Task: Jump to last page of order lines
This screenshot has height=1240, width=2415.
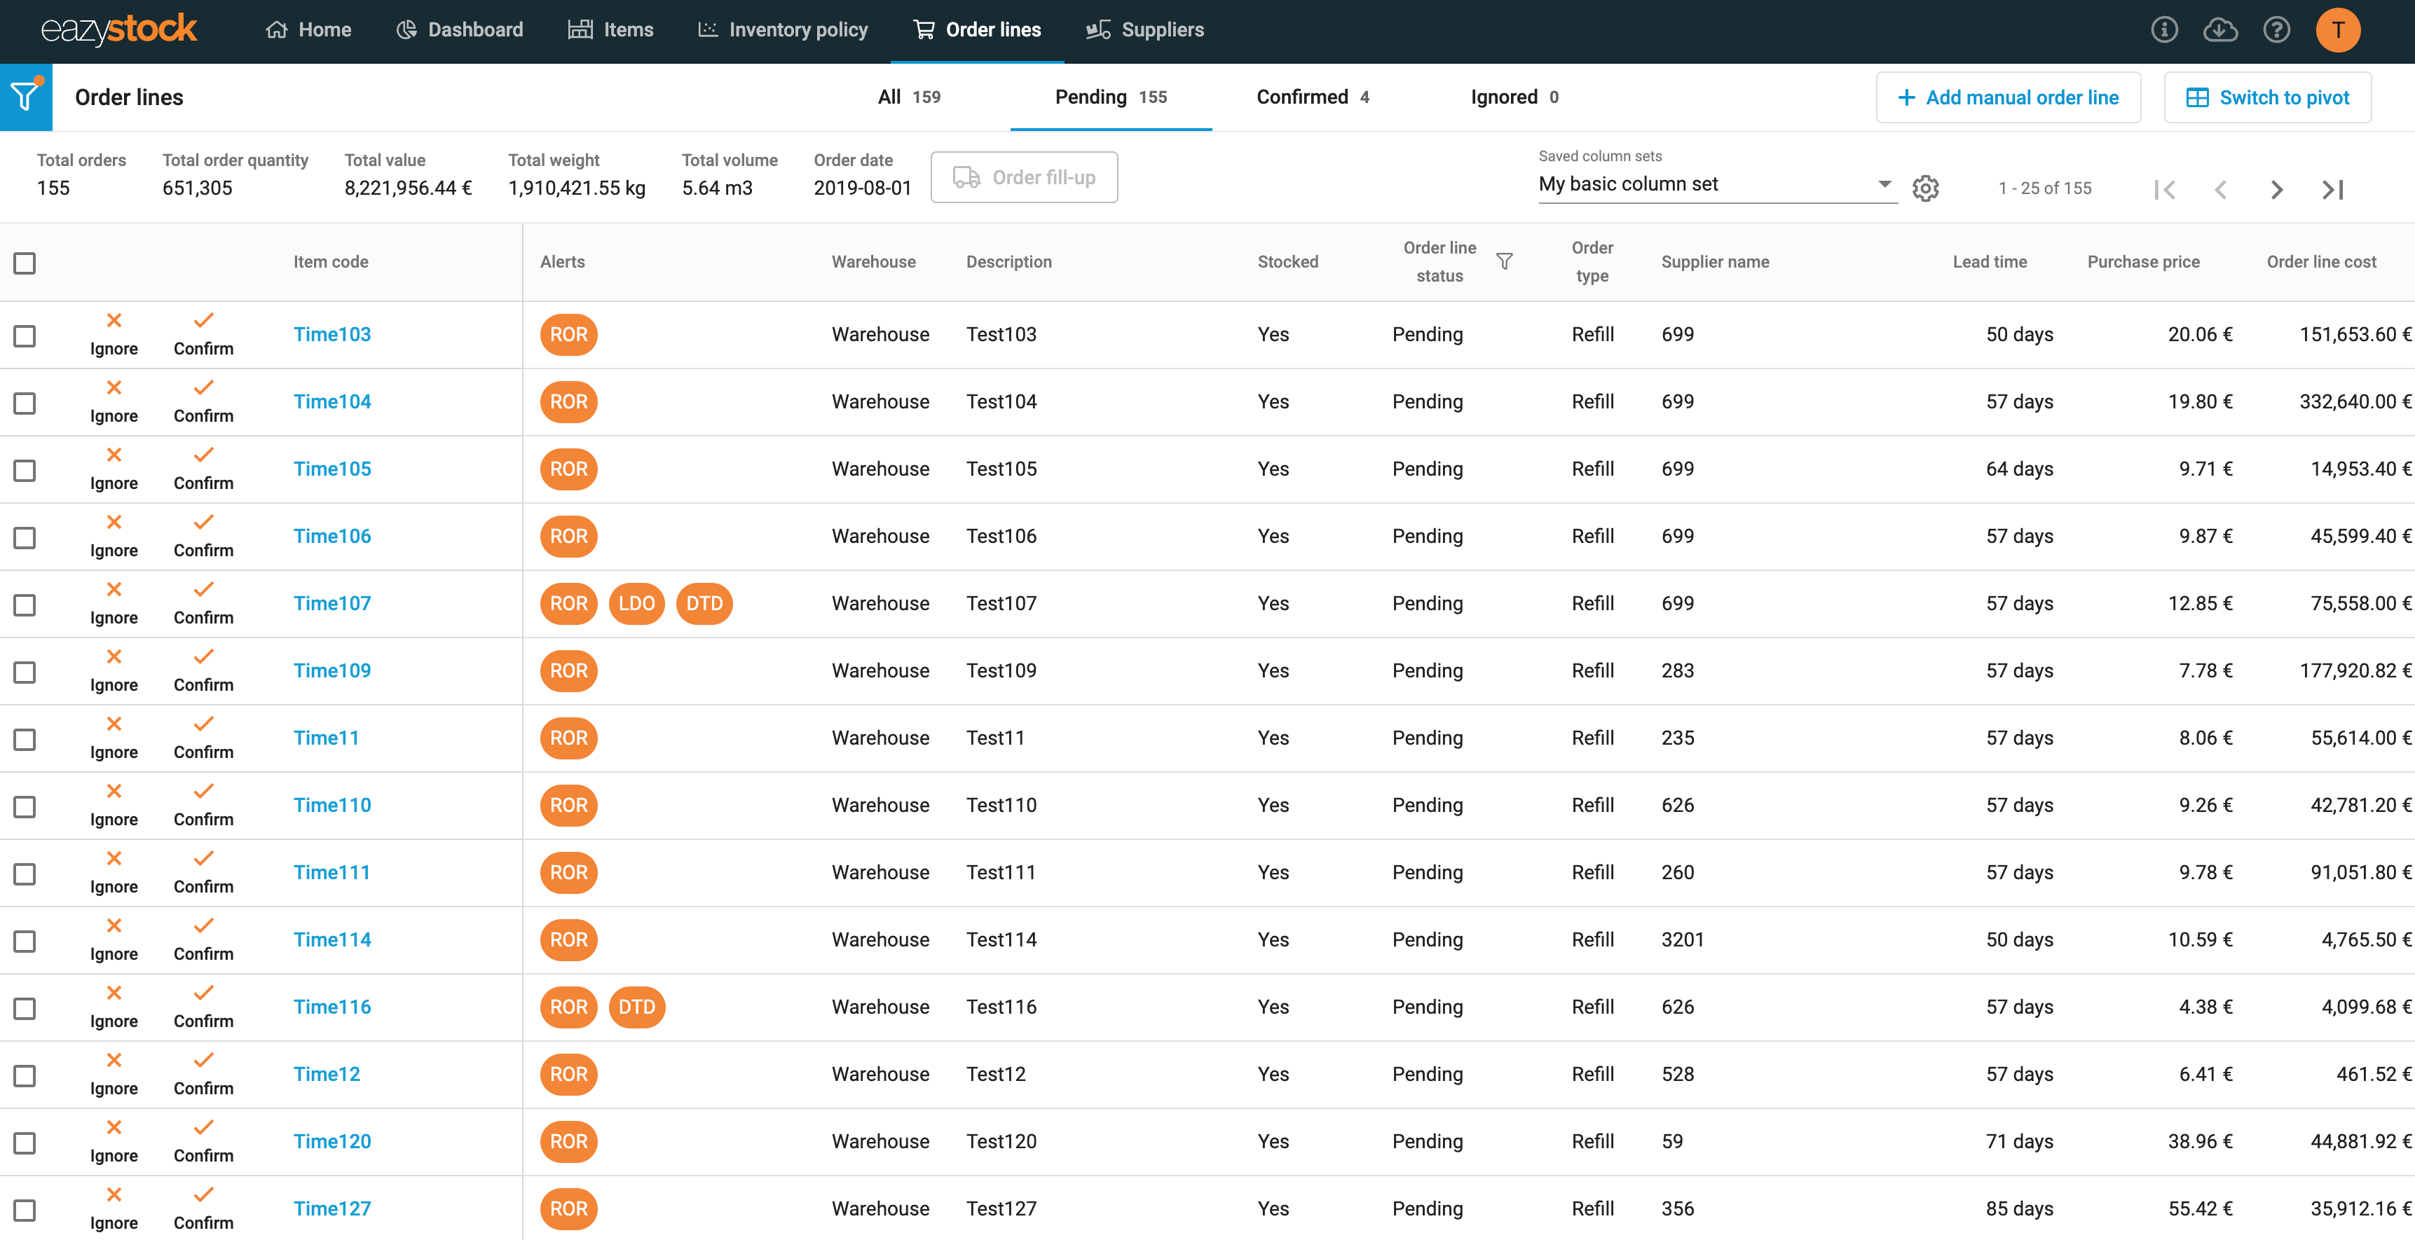Action: (2332, 191)
